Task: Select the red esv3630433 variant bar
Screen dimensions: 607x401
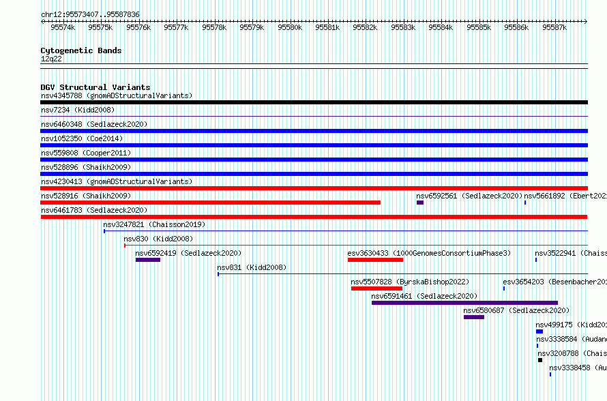Action: coord(376,260)
